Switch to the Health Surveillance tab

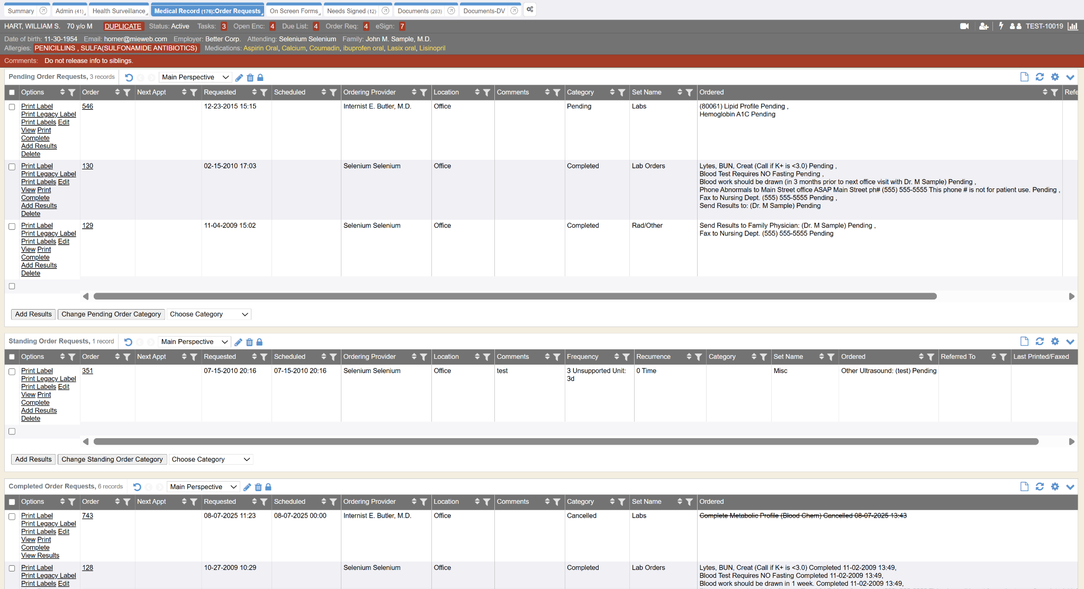(x=119, y=11)
